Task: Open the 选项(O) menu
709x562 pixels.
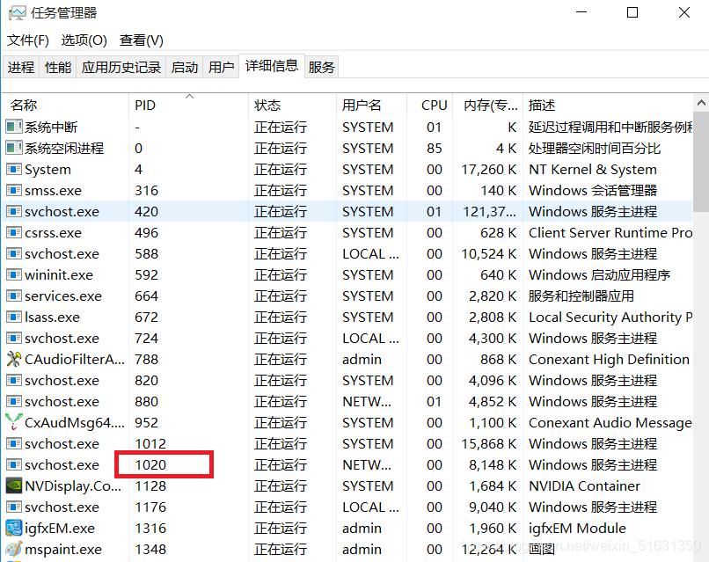Action: tap(84, 40)
